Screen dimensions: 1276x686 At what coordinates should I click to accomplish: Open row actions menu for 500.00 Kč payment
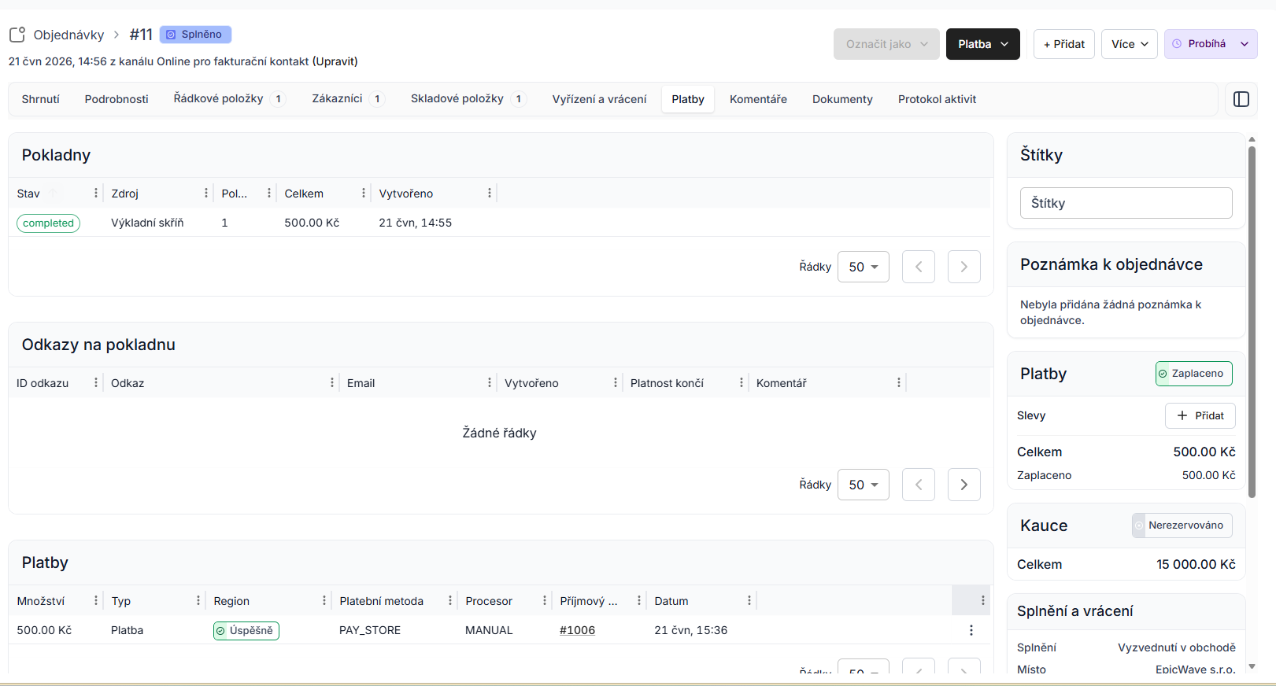pyautogui.click(x=971, y=630)
